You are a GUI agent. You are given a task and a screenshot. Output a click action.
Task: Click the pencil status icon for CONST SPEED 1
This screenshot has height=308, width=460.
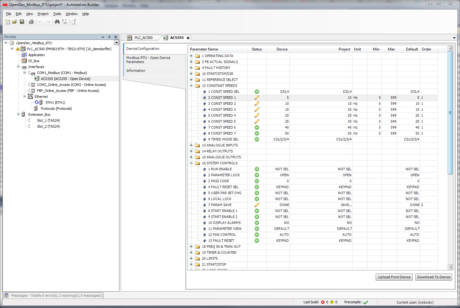click(257, 98)
